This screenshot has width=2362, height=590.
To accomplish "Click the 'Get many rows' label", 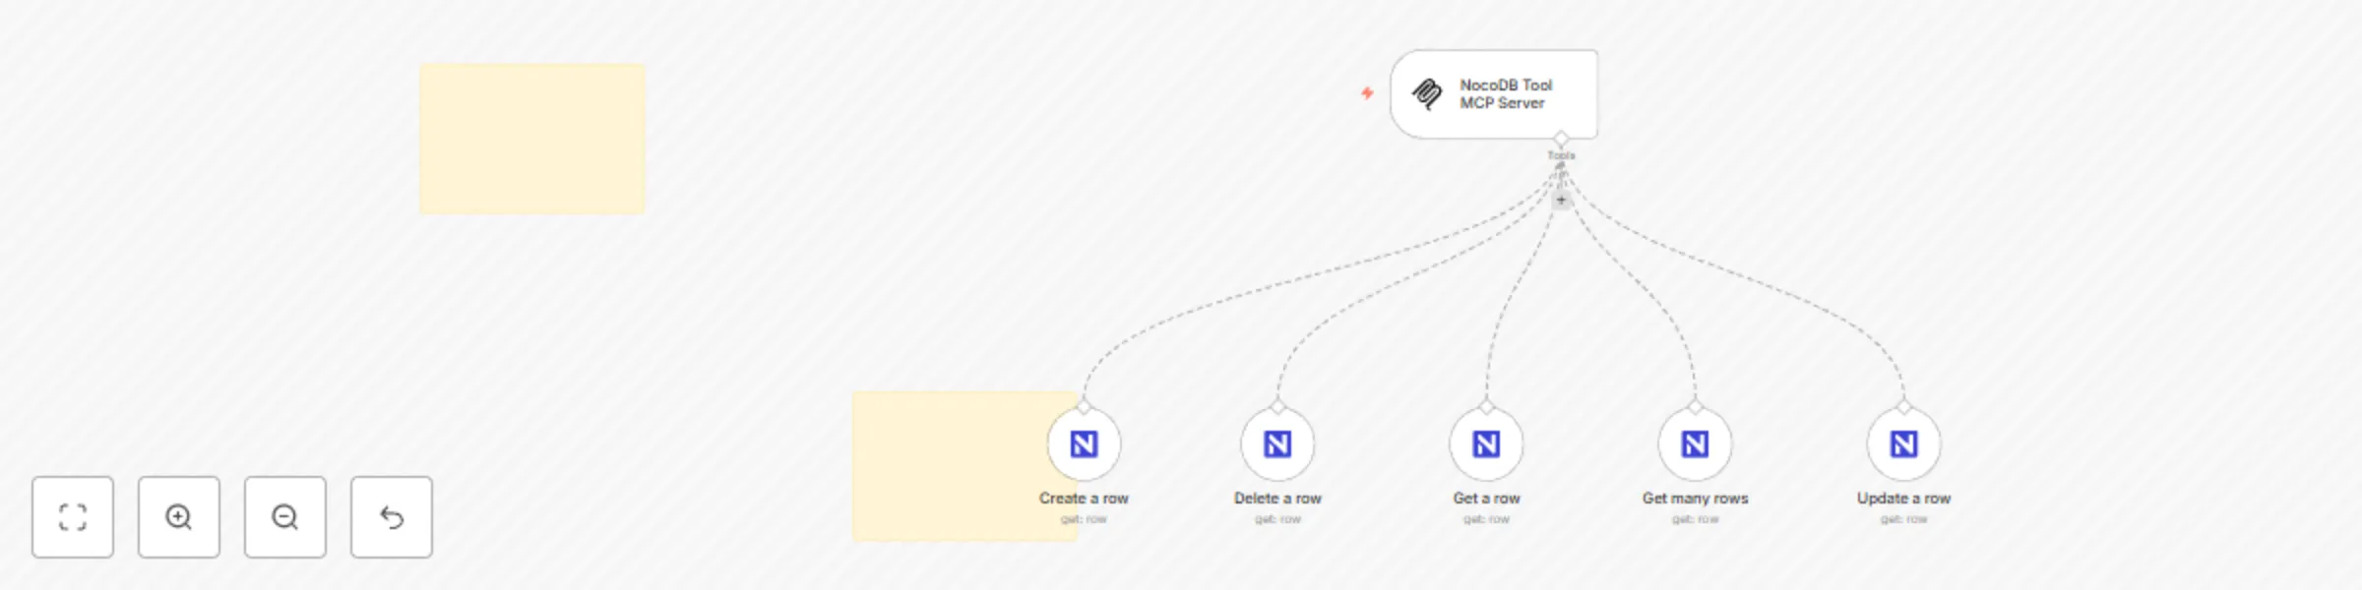I will coord(1695,499).
